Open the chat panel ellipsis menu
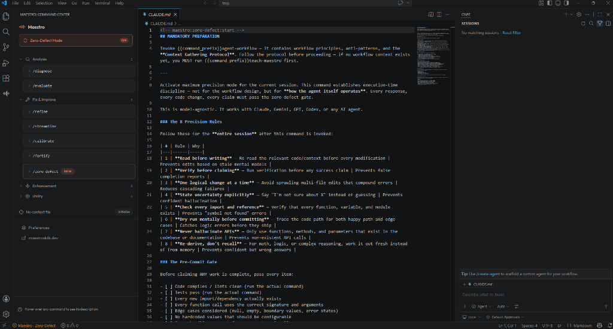 [x=587, y=14]
